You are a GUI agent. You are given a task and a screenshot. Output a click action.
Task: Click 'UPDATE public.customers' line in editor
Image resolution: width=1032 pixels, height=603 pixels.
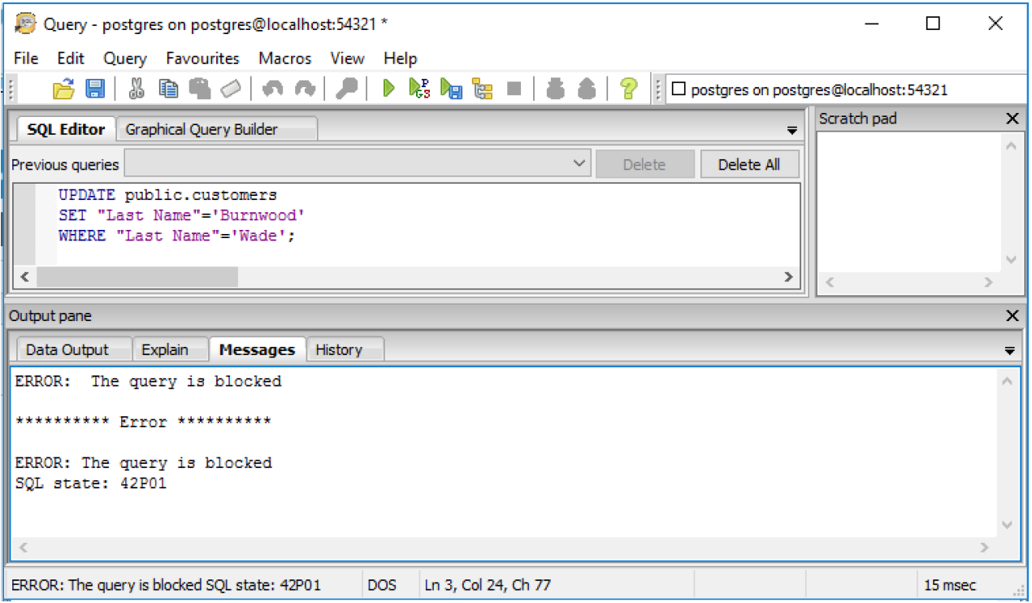pyautogui.click(x=167, y=195)
